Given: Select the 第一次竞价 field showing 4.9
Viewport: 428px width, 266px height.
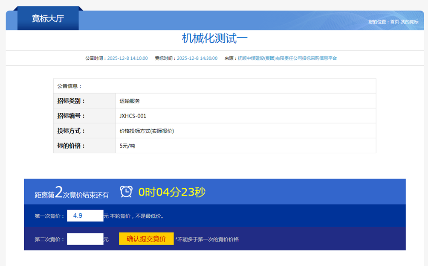Looking at the screenshot, I should coord(85,216).
